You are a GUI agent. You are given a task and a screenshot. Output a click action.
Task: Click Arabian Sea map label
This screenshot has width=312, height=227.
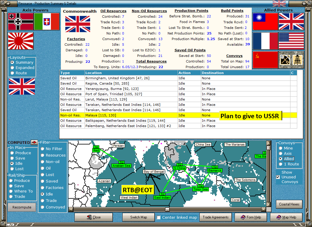click(x=121, y=166)
